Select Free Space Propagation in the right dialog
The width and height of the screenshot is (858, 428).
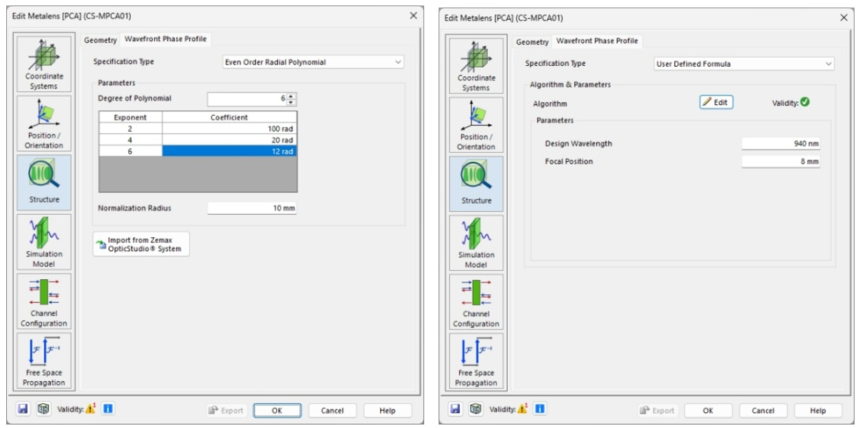[x=476, y=360]
